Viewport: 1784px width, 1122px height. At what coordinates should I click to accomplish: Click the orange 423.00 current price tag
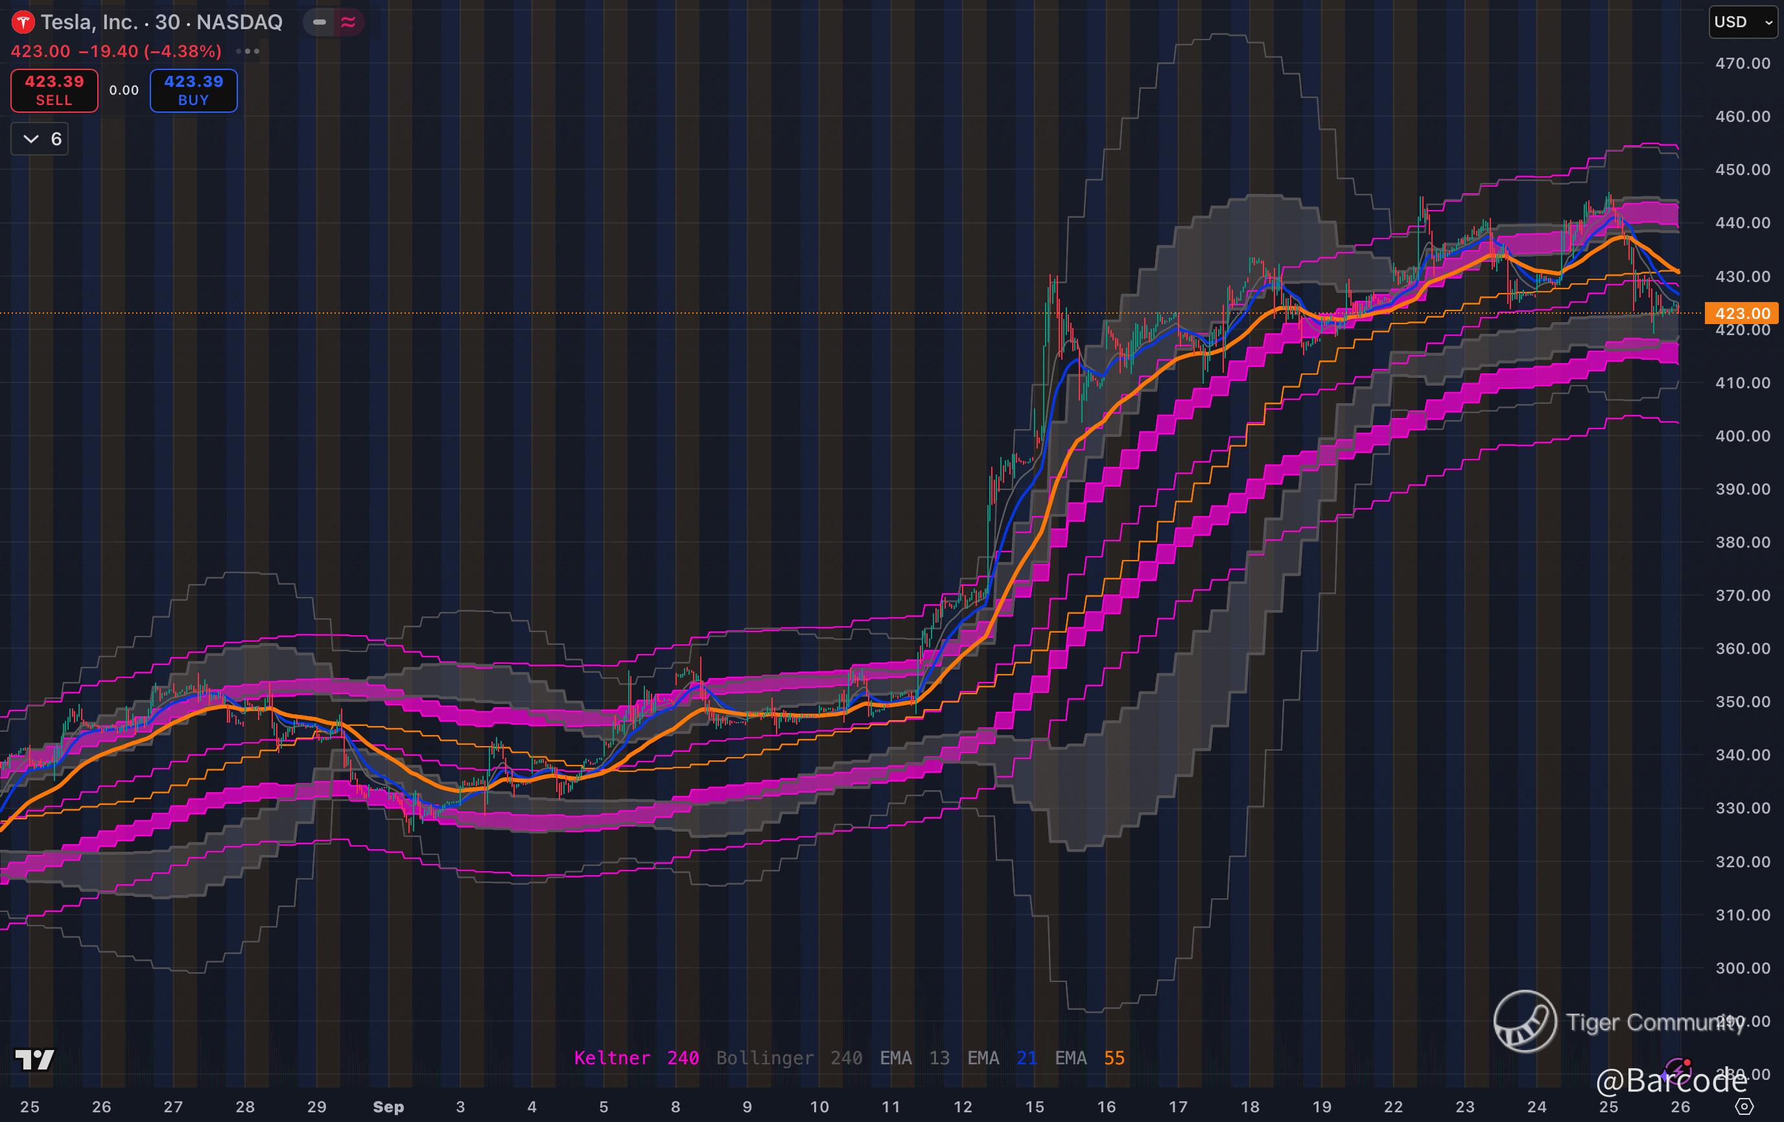tap(1742, 313)
